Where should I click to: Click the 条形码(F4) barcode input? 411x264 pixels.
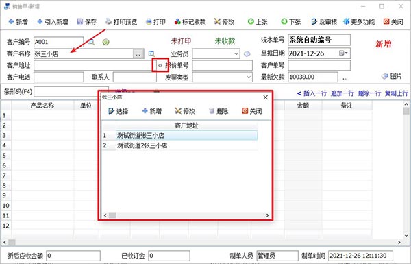[x=71, y=92]
